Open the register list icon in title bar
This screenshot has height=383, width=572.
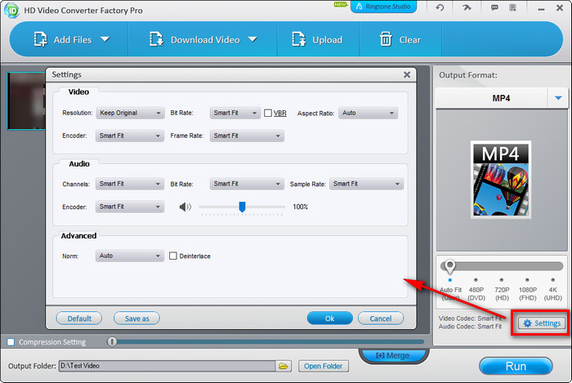[512, 7]
